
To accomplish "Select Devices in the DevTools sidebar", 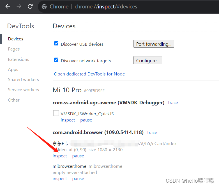I will tap(16, 39).
